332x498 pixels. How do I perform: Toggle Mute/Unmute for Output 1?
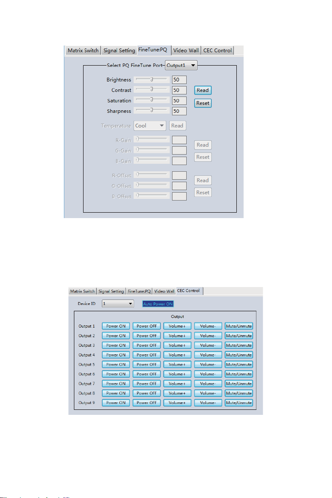click(x=239, y=326)
